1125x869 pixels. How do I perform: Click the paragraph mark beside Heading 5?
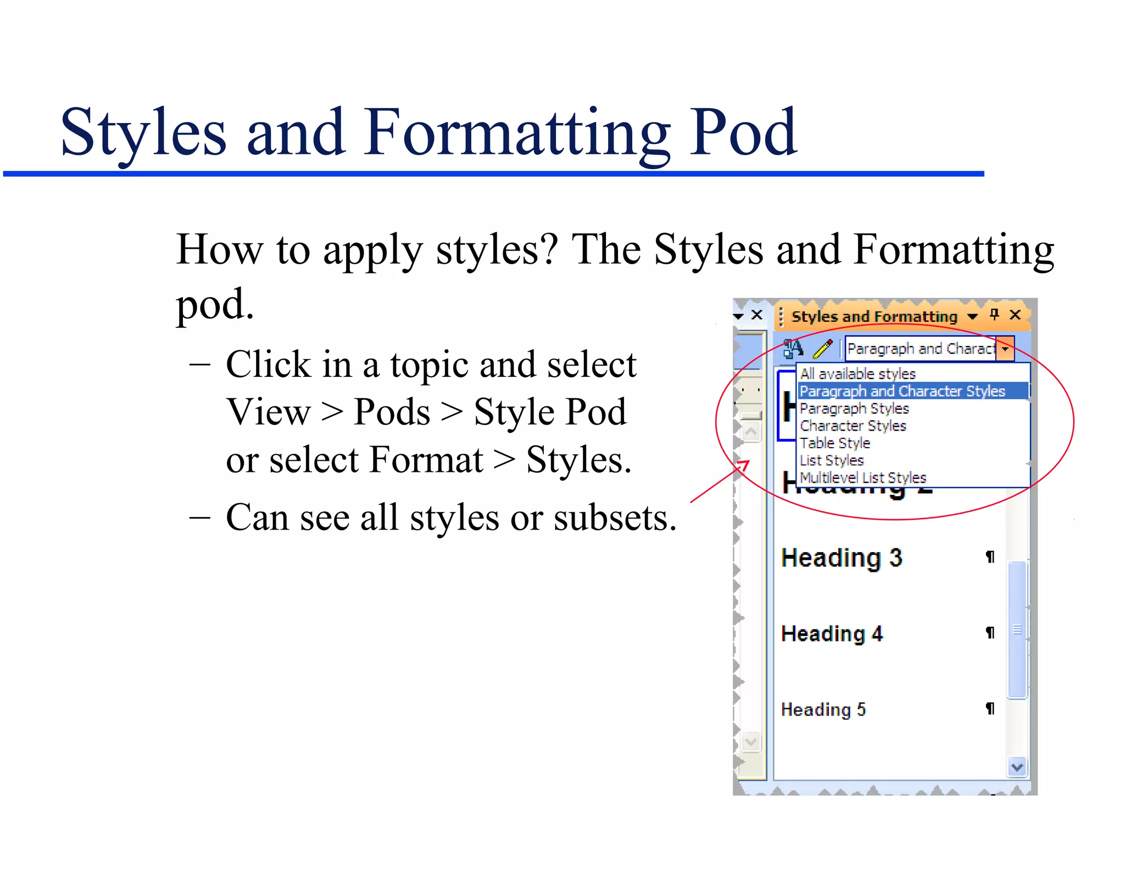(x=990, y=709)
